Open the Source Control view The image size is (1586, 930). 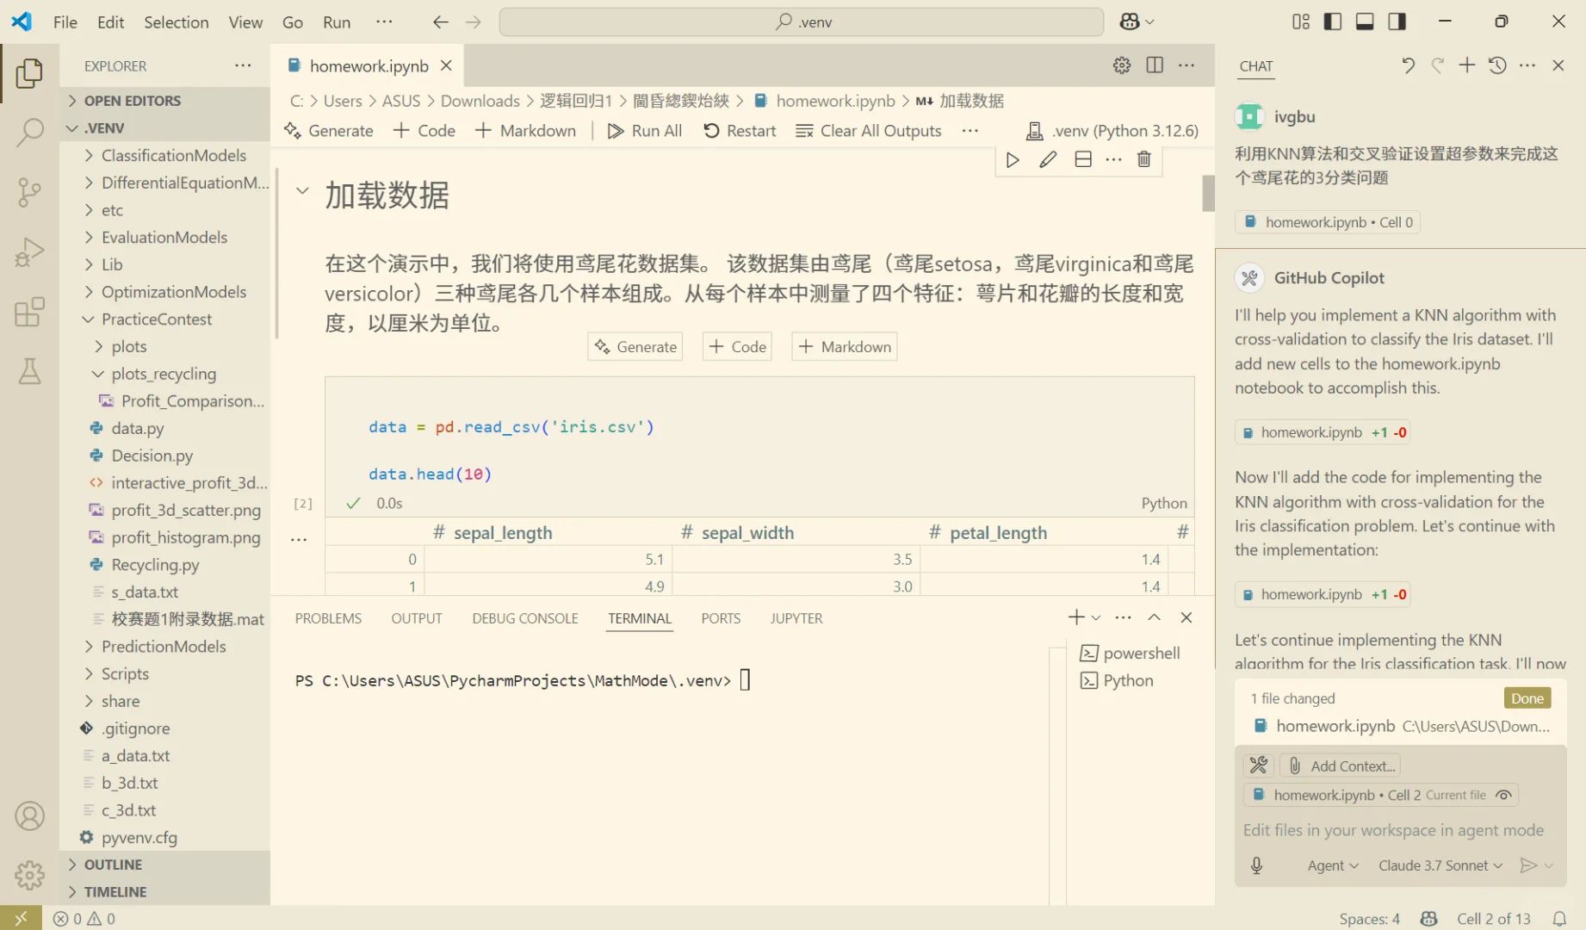(x=29, y=192)
